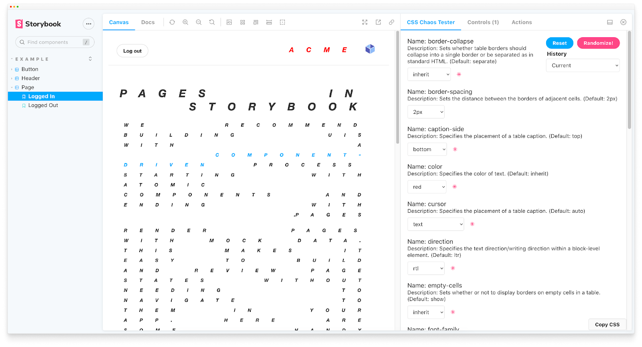
Task: Click the blue Reset button
Action: point(560,43)
